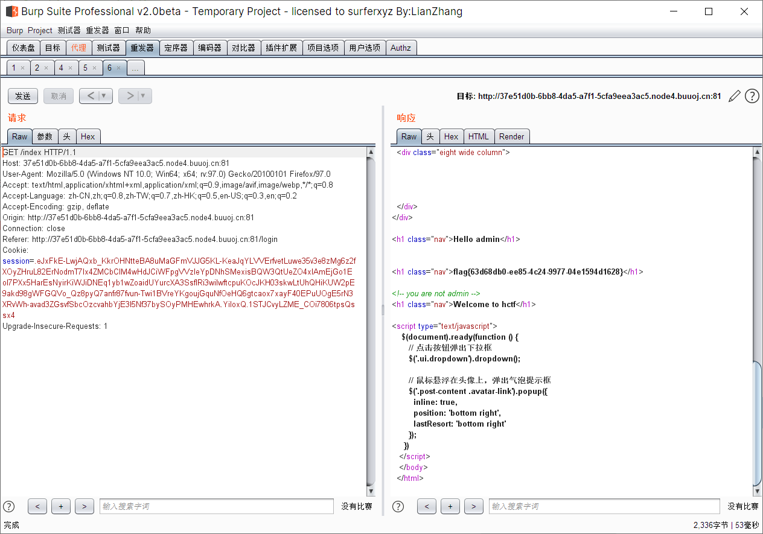Image resolution: width=763 pixels, height=534 pixels.
Task: Switch to the 目标 tab
Action: (53, 48)
